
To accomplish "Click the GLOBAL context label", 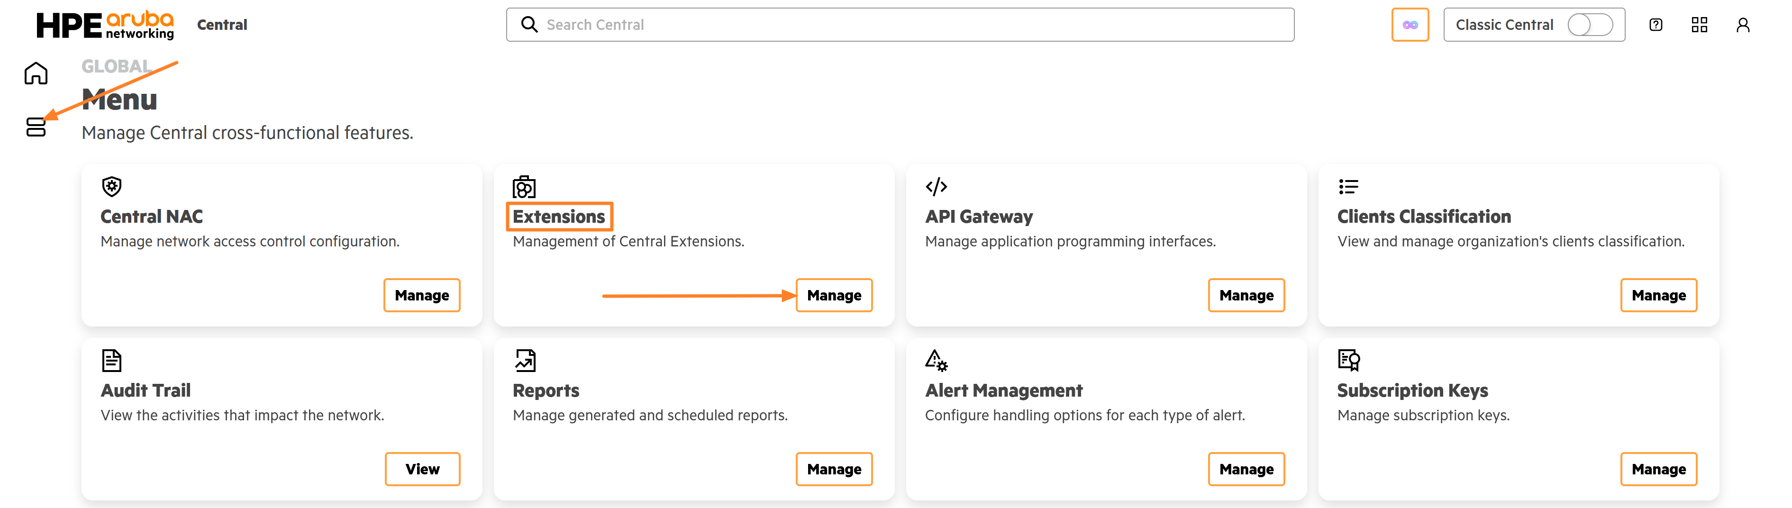I will tap(116, 66).
